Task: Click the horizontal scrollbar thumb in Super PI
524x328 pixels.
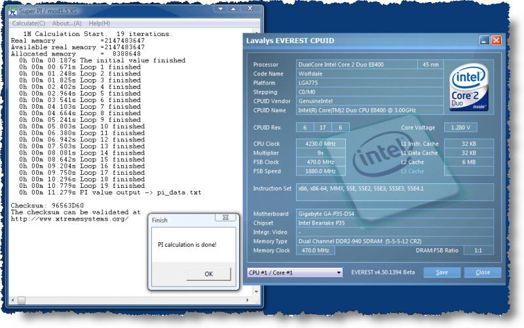Action: coord(22,301)
